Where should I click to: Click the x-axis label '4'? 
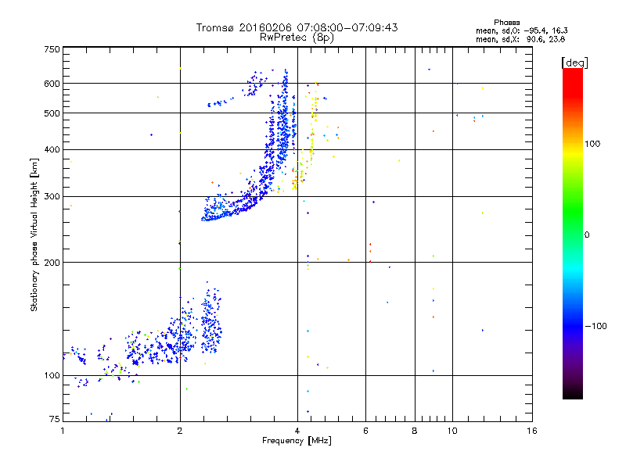[297, 431]
